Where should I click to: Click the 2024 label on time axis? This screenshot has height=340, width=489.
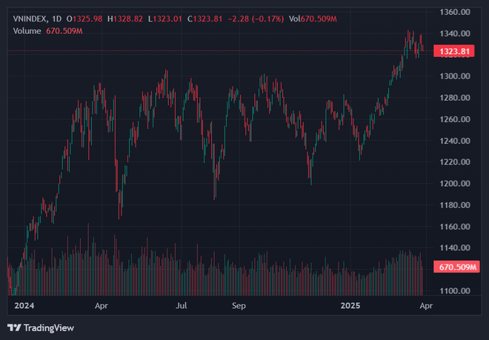click(x=24, y=306)
